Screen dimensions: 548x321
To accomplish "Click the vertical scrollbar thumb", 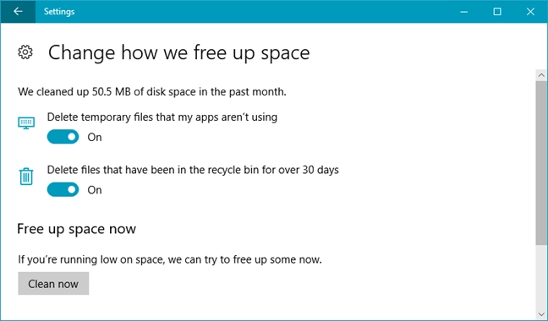I will pyautogui.click(x=542, y=162).
